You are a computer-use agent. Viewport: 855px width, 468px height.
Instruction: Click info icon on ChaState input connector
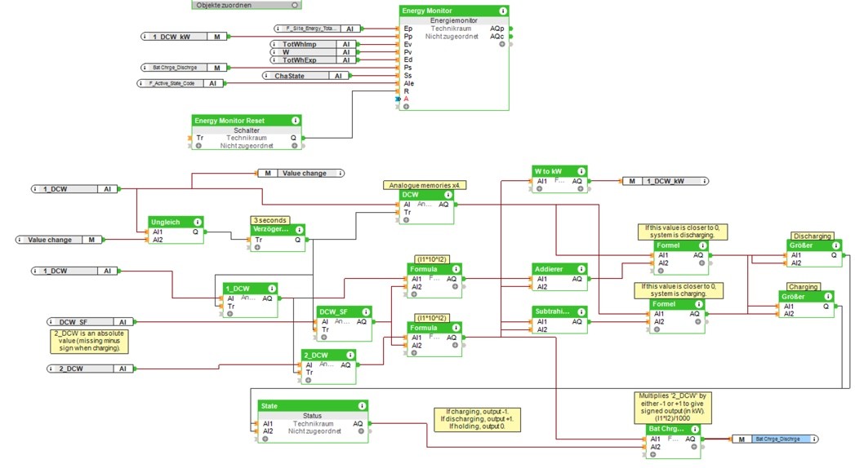pyautogui.click(x=266, y=76)
